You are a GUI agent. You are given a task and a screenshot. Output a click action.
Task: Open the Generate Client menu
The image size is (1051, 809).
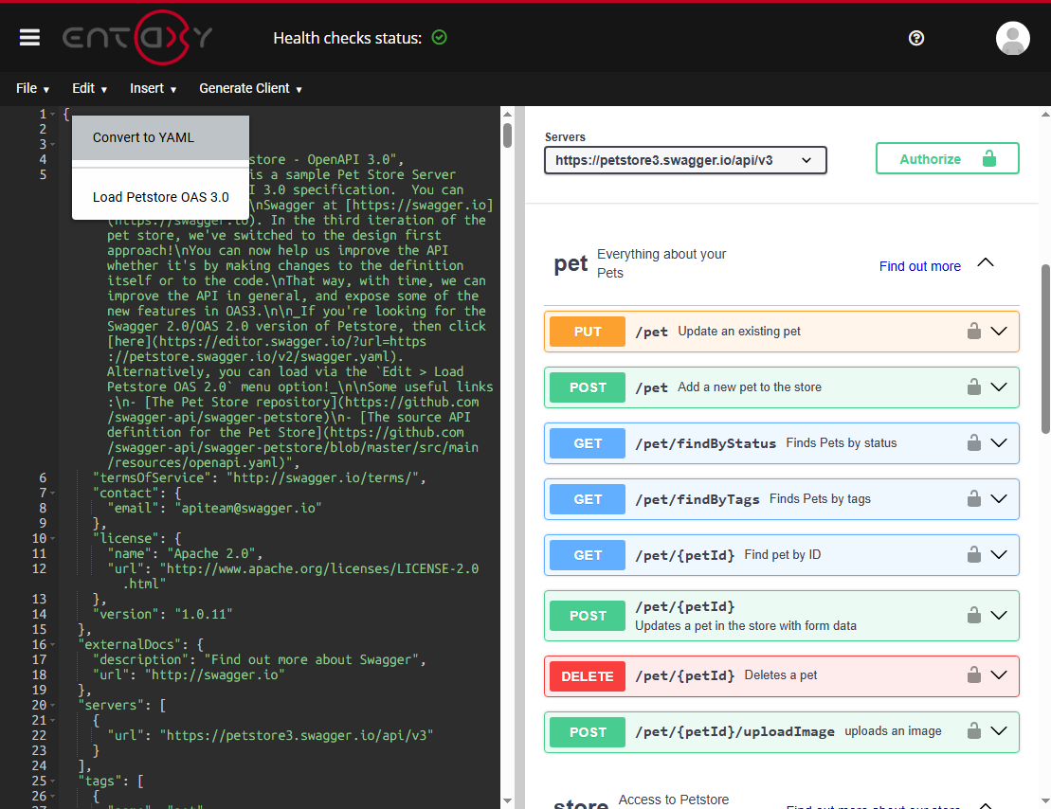coord(250,88)
